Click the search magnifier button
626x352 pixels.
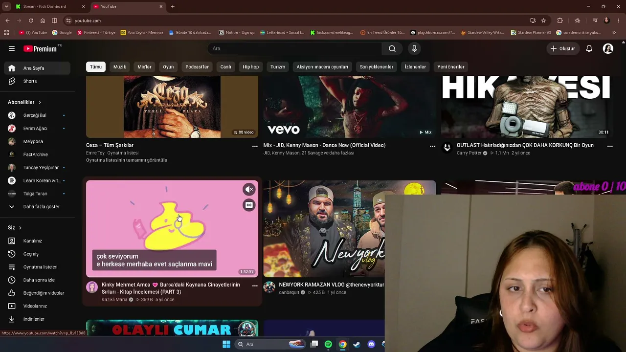[x=392, y=48]
